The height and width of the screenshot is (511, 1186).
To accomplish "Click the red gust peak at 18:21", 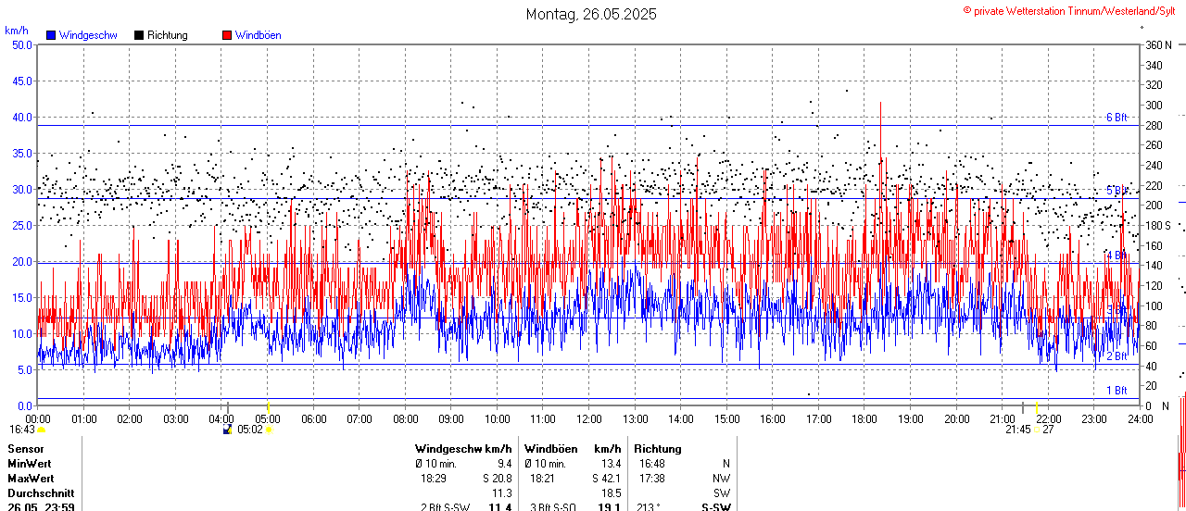I will tap(880, 105).
